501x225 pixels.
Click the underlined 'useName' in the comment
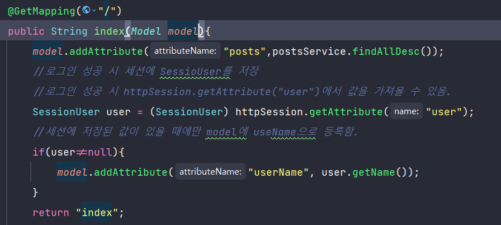275,132
